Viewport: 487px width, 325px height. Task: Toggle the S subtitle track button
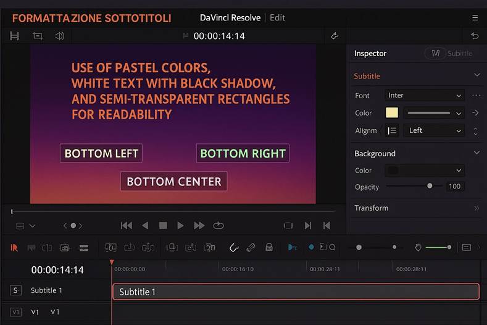[15, 290]
